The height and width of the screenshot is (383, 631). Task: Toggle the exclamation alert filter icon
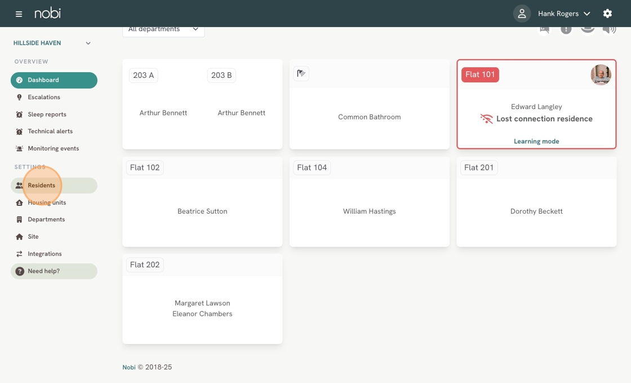[x=566, y=29]
